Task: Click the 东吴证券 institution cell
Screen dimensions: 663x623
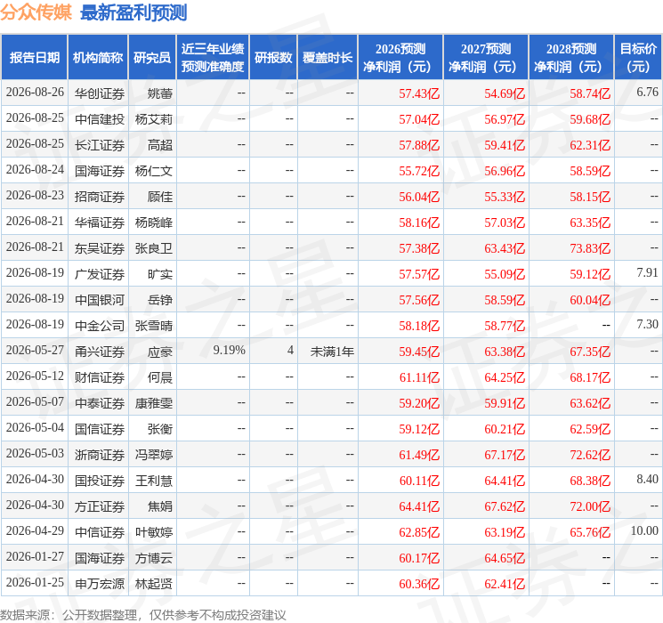Action: pyautogui.click(x=100, y=248)
